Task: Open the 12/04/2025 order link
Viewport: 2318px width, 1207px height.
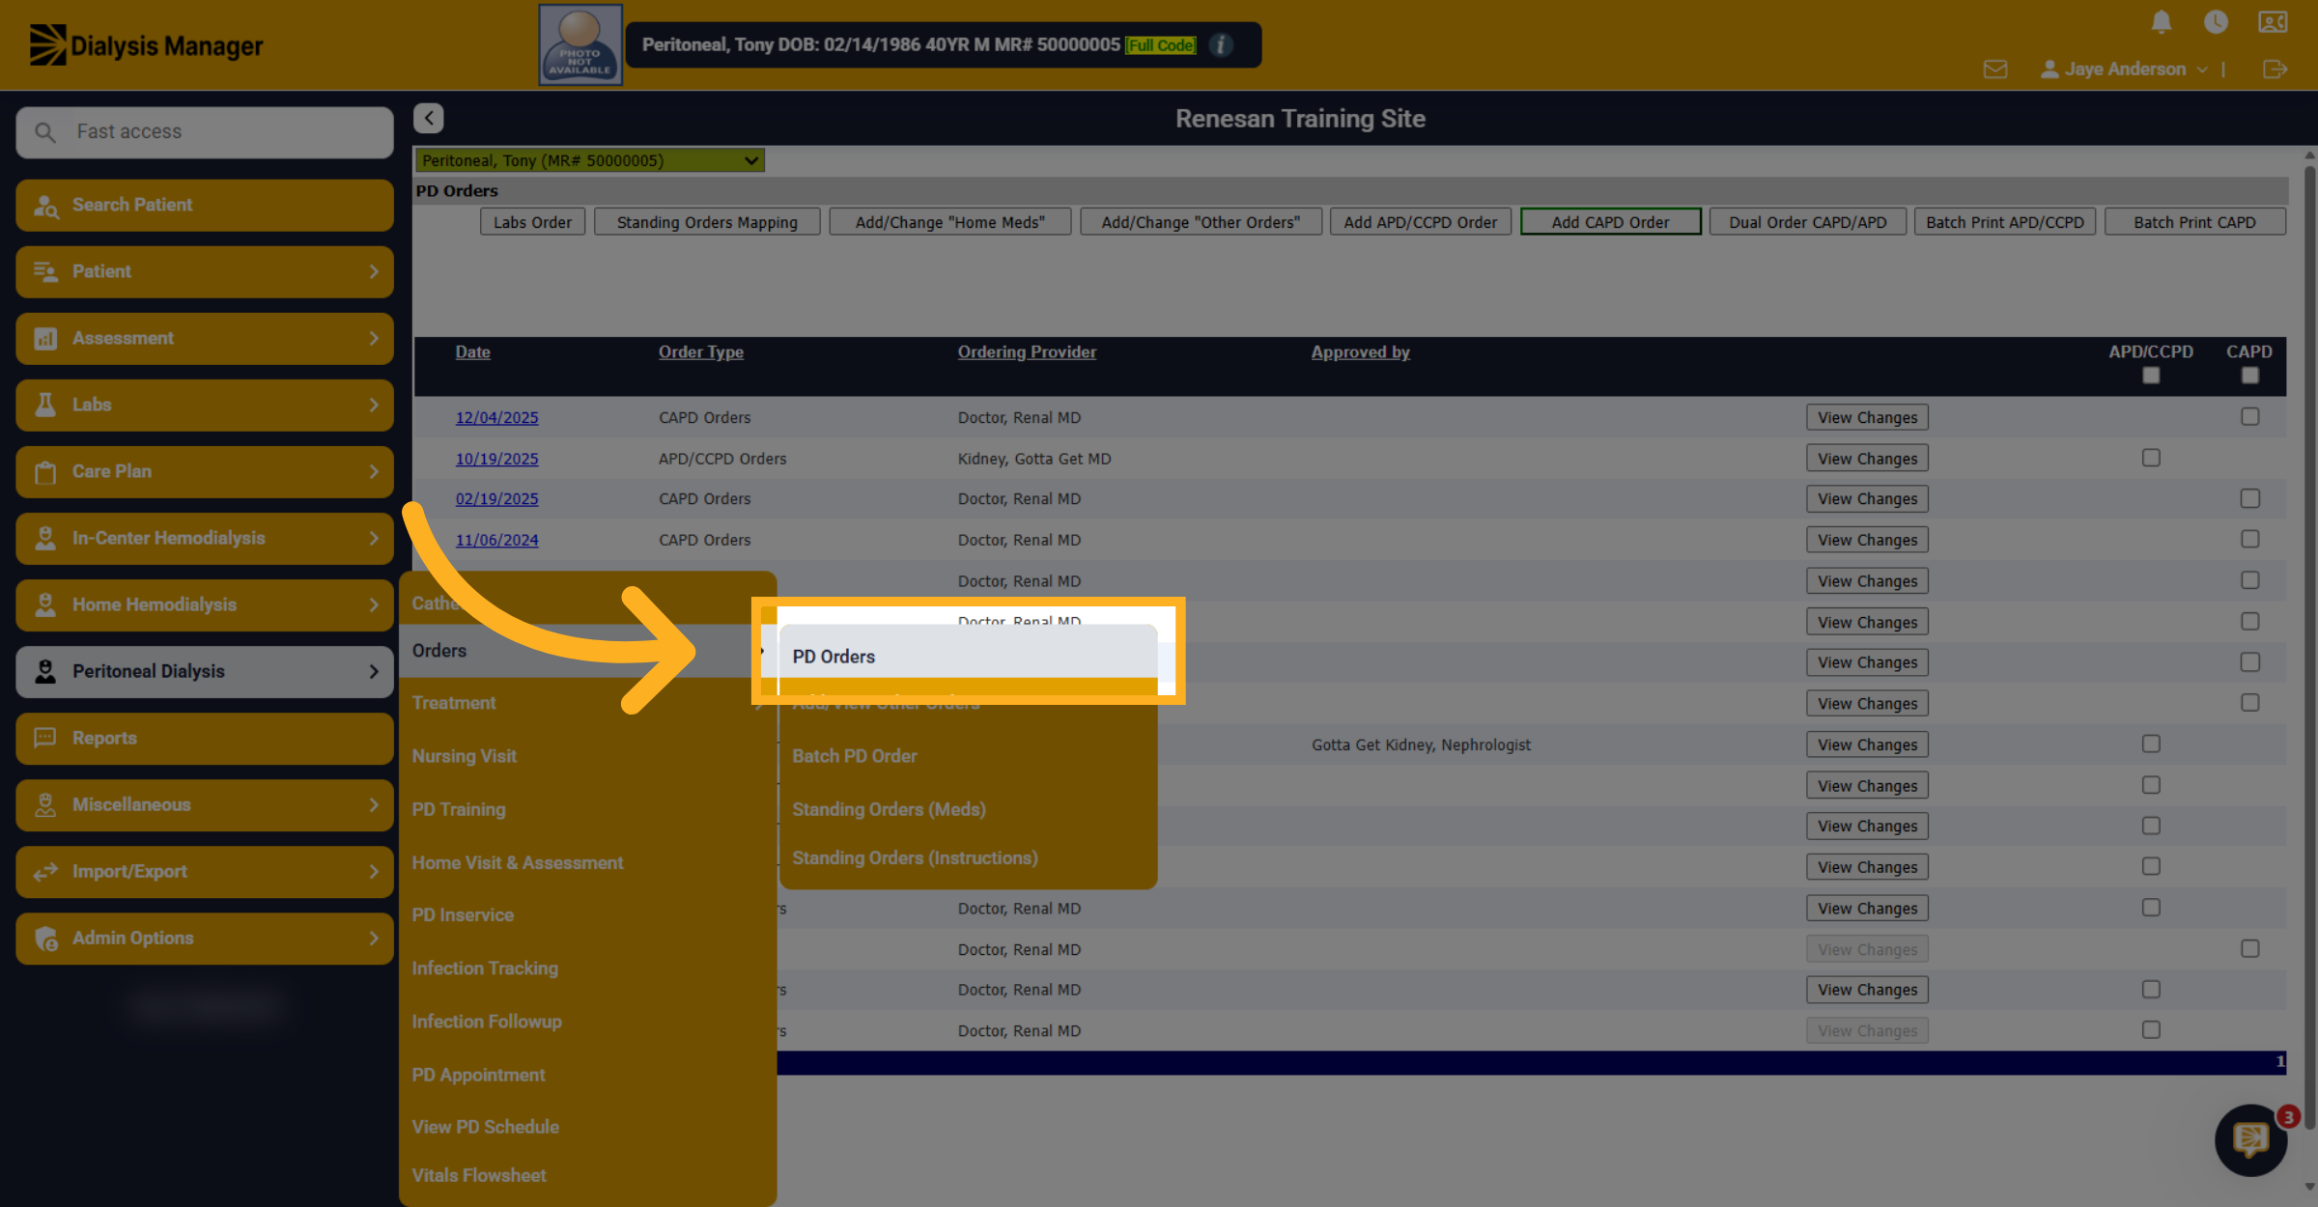Action: tap(496, 418)
